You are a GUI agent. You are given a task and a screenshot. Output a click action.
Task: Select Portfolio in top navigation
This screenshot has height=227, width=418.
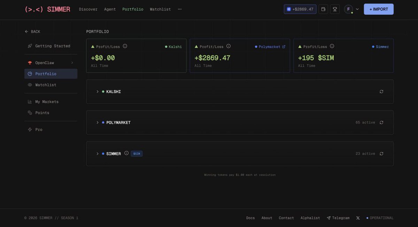pyautogui.click(x=133, y=9)
